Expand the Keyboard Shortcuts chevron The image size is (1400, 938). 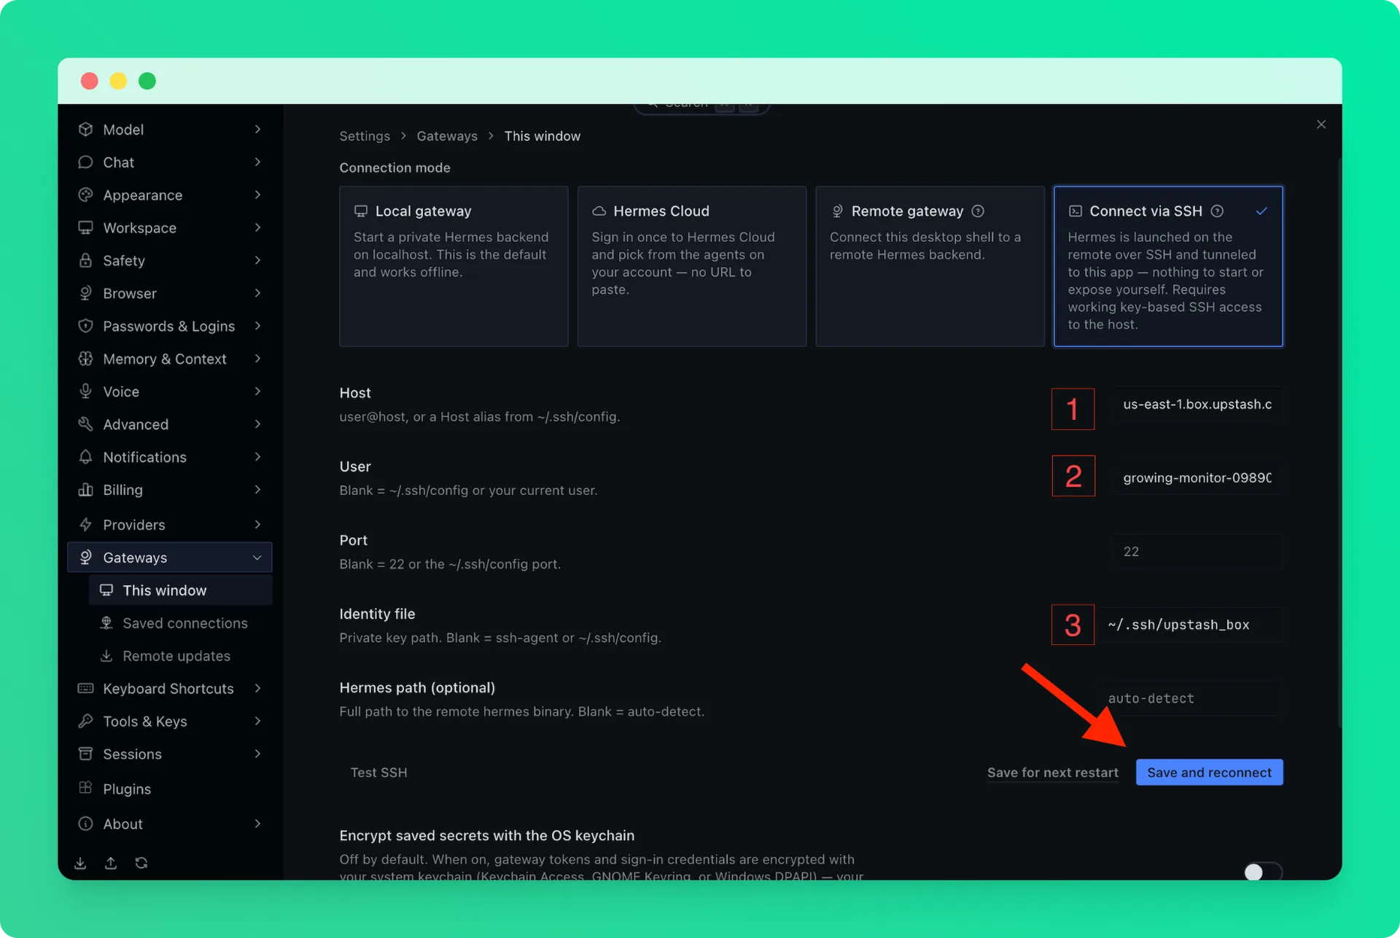pyautogui.click(x=257, y=689)
